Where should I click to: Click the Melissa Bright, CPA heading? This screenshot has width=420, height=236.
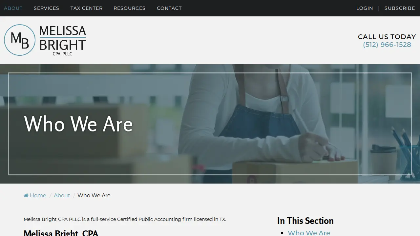pyautogui.click(x=61, y=233)
